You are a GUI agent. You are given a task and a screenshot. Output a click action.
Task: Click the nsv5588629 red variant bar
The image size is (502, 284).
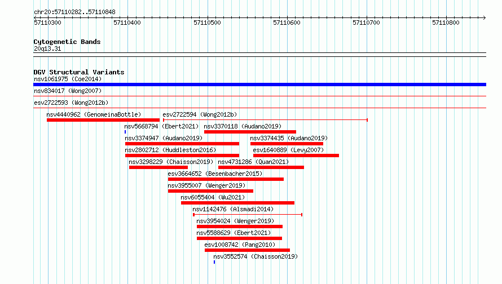240,238
